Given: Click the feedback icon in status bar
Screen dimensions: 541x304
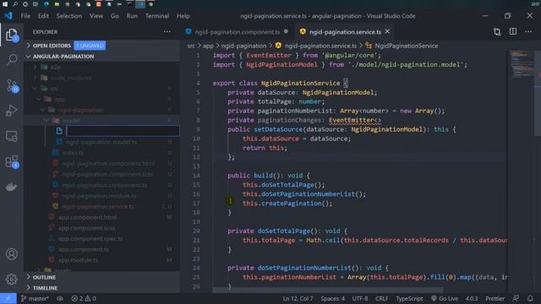Looking at the screenshot, I should 516,298.
